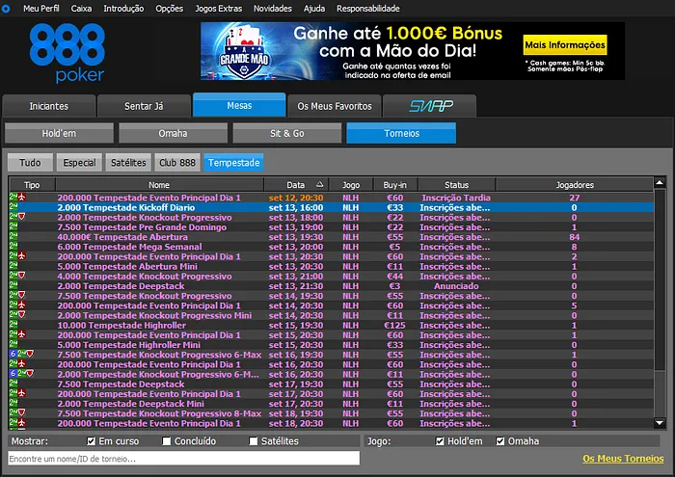Uncheck the Hold'em game checkbox
Viewport: 675px width, 477px height.
click(x=440, y=441)
